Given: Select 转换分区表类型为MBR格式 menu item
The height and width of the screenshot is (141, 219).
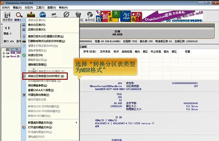Looking at the screenshot, I should click(44, 76).
